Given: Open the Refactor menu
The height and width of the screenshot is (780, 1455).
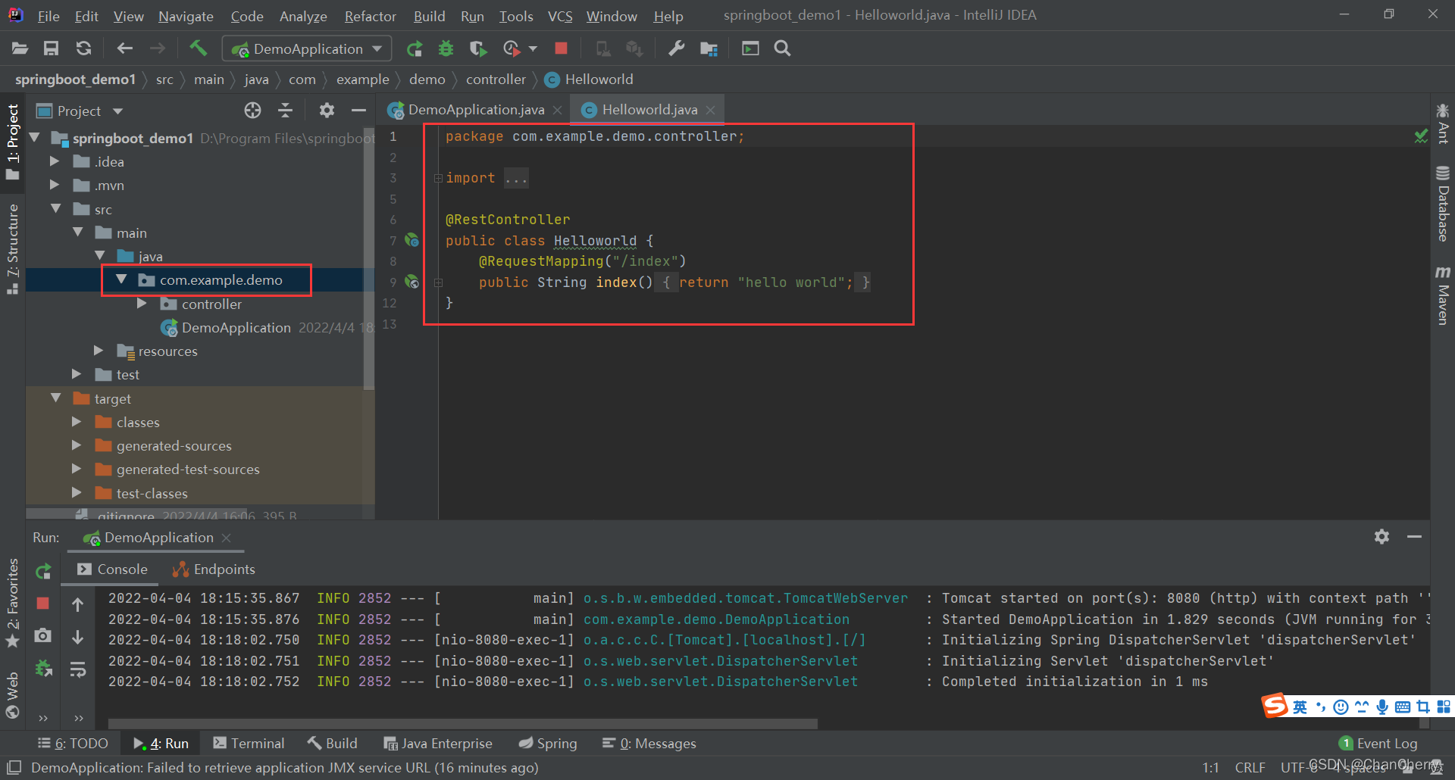Looking at the screenshot, I should pyautogui.click(x=370, y=16).
